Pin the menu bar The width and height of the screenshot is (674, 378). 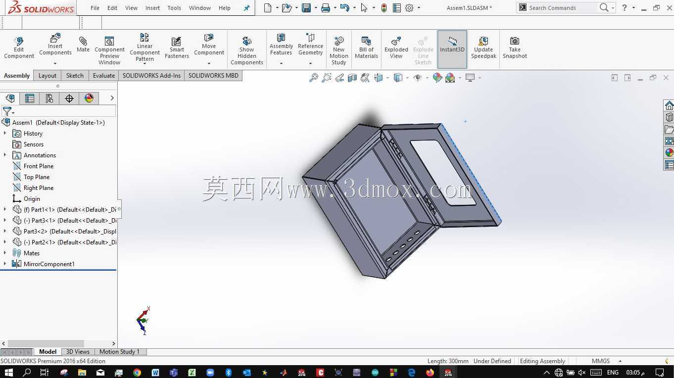point(246,8)
